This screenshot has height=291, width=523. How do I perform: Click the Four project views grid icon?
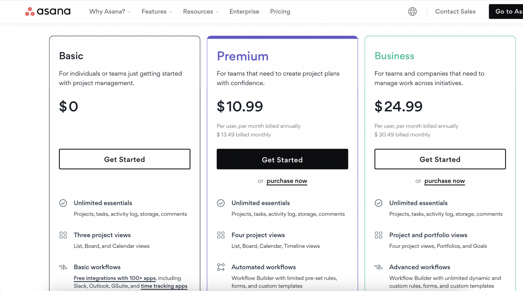pos(221,235)
